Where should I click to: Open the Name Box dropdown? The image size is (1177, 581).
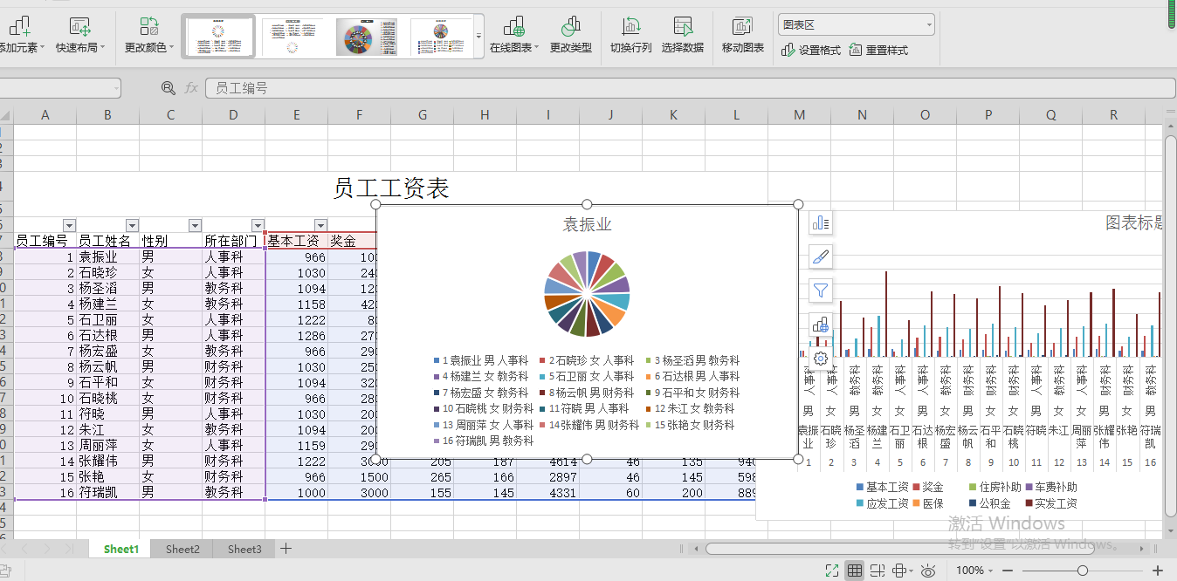[x=116, y=88]
